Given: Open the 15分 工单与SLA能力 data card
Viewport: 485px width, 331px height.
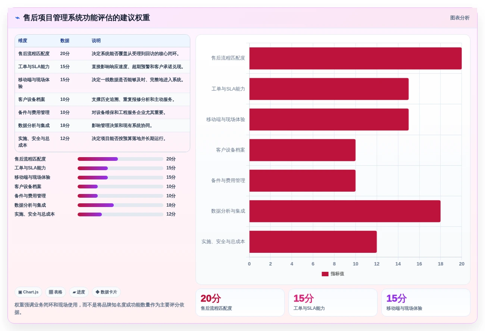Looking at the screenshot, I should point(333,303).
